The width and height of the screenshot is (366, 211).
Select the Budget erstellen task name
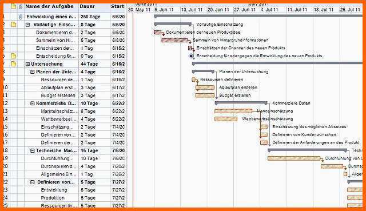58,95
